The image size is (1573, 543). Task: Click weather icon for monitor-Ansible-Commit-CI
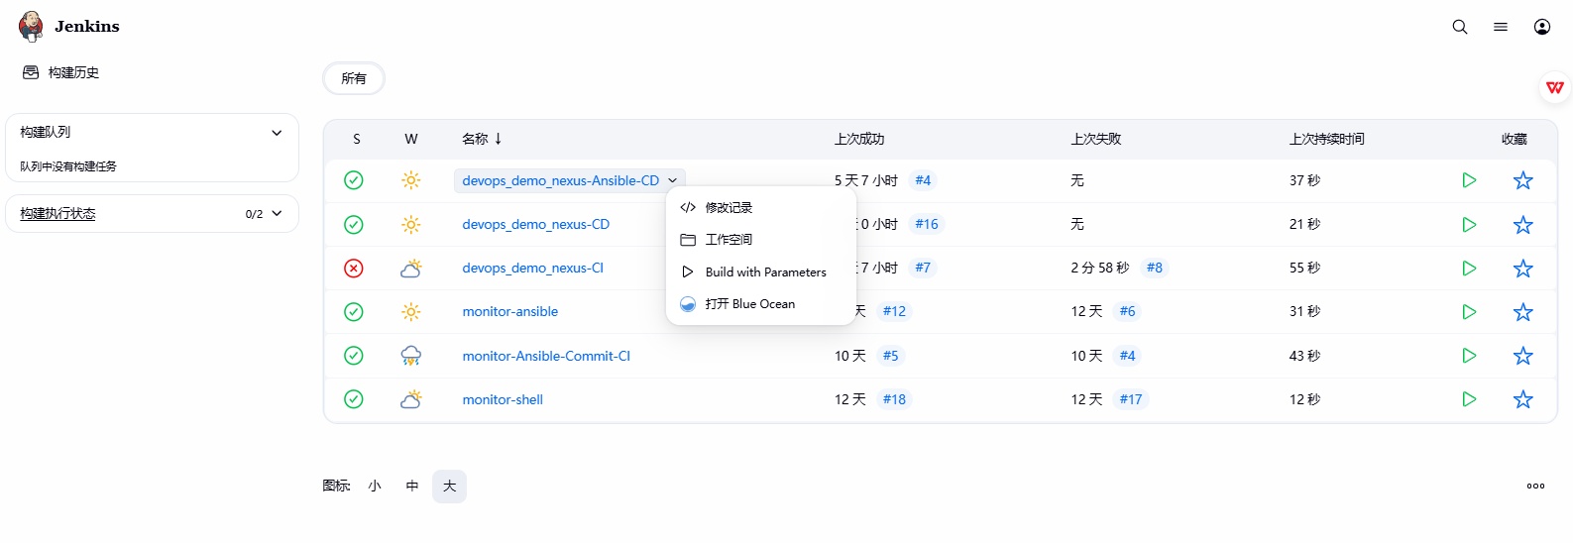click(x=410, y=356)
